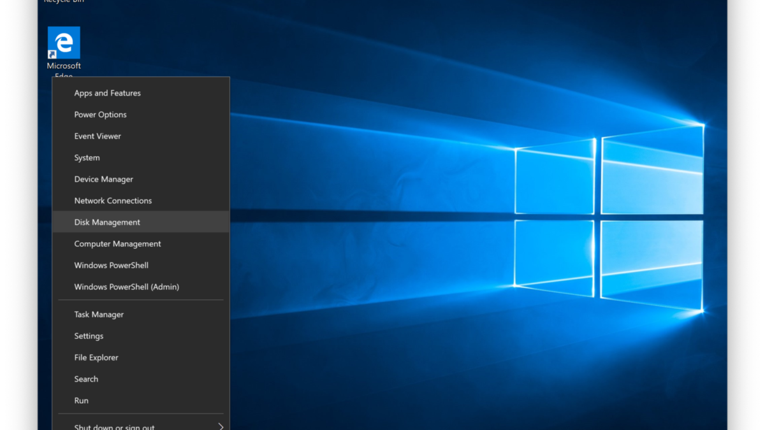This screenshot has height=430, width=765.
Task: Launch Windows PowerShell (non-admin)
Action: [x=111, y=266]
